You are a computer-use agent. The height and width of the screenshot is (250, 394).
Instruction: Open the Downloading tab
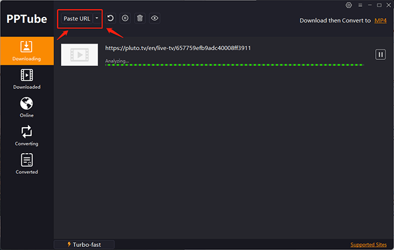pos(27,51)
